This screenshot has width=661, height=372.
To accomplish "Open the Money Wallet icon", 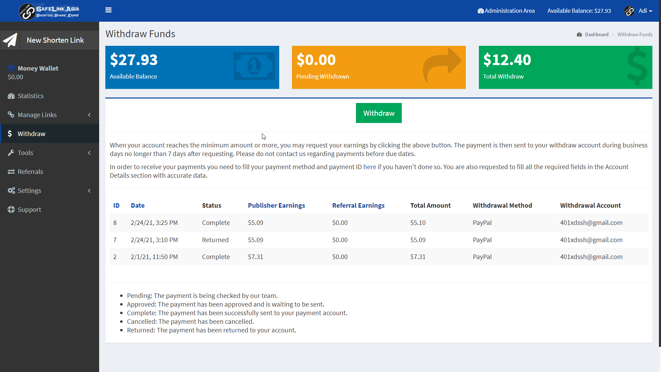I will pos(11,68).
